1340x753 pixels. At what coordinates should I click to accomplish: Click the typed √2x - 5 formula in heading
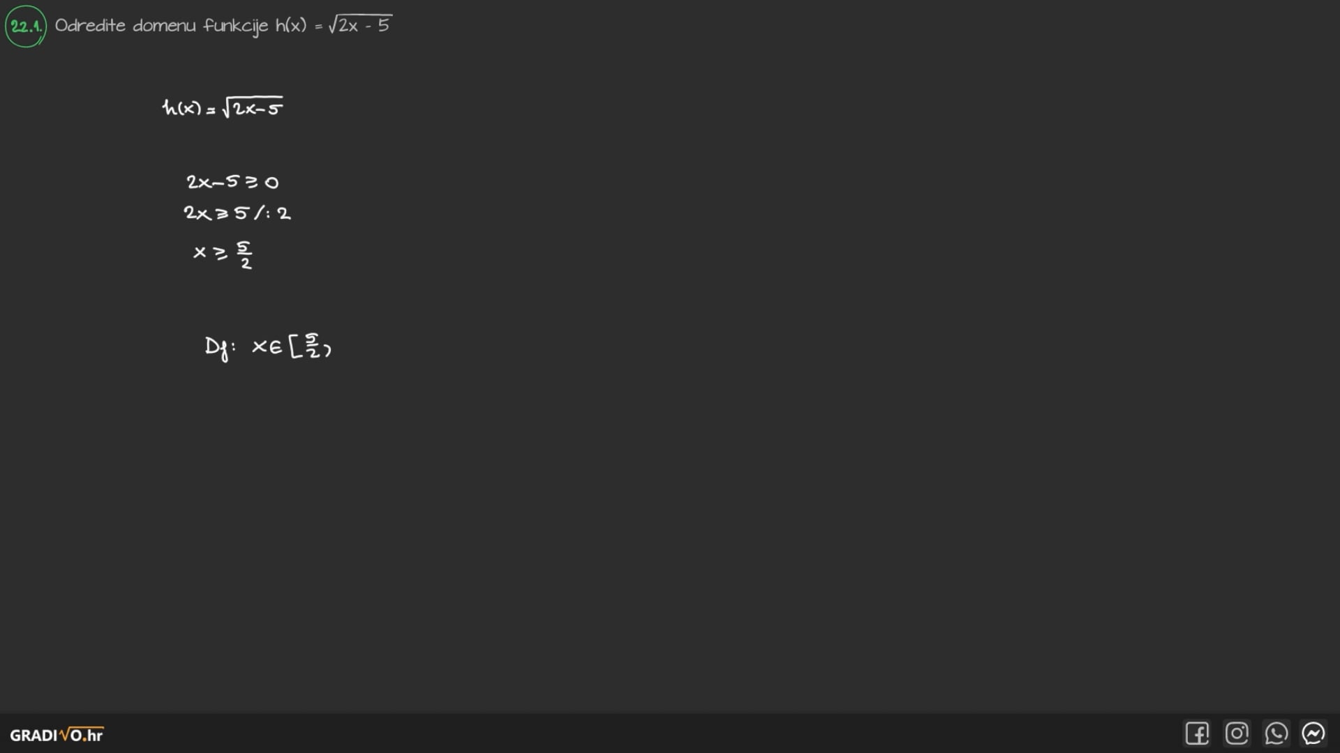[x=360, y=25]
